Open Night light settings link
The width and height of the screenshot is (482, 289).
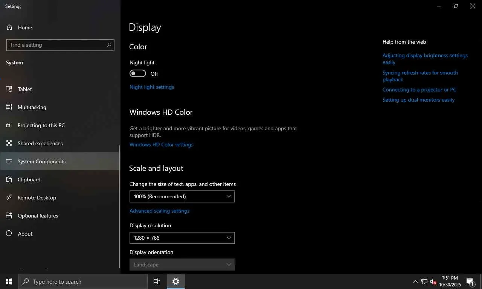pyautogui.click(x=152, y=87)
